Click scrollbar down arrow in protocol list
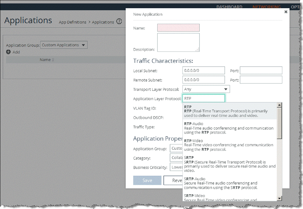This screenshot has width=303, height=209. (279, 199)
